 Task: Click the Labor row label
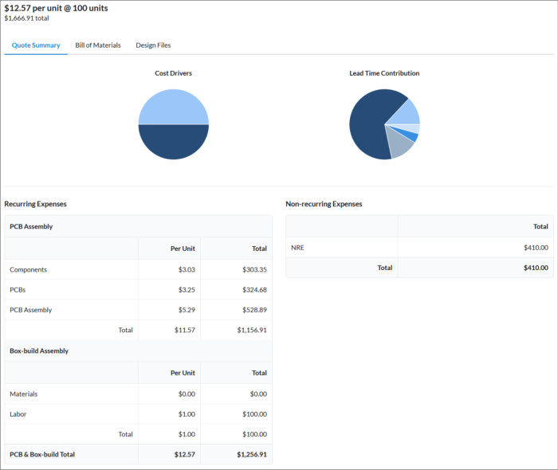[19, 414]
